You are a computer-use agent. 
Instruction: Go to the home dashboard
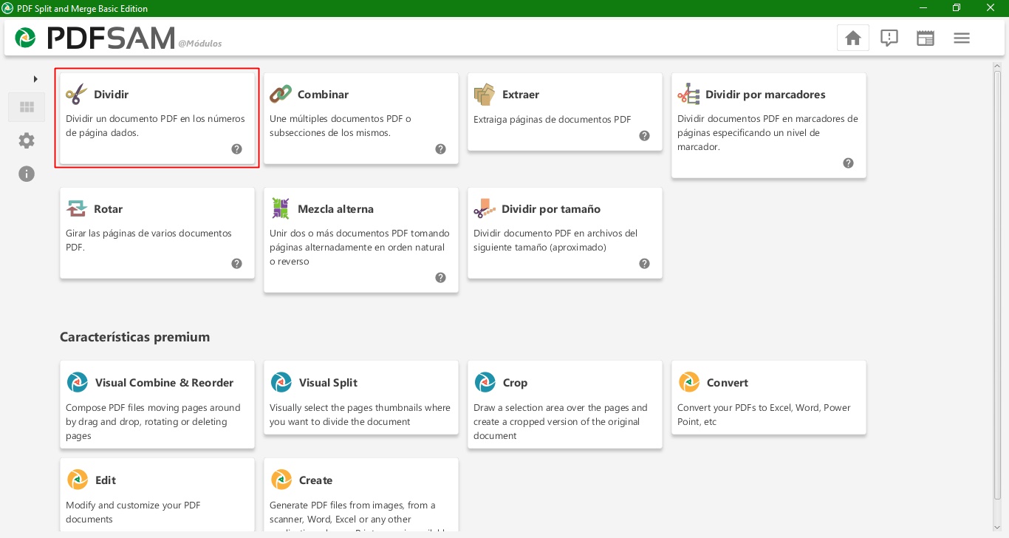click(x=852, y=38)
